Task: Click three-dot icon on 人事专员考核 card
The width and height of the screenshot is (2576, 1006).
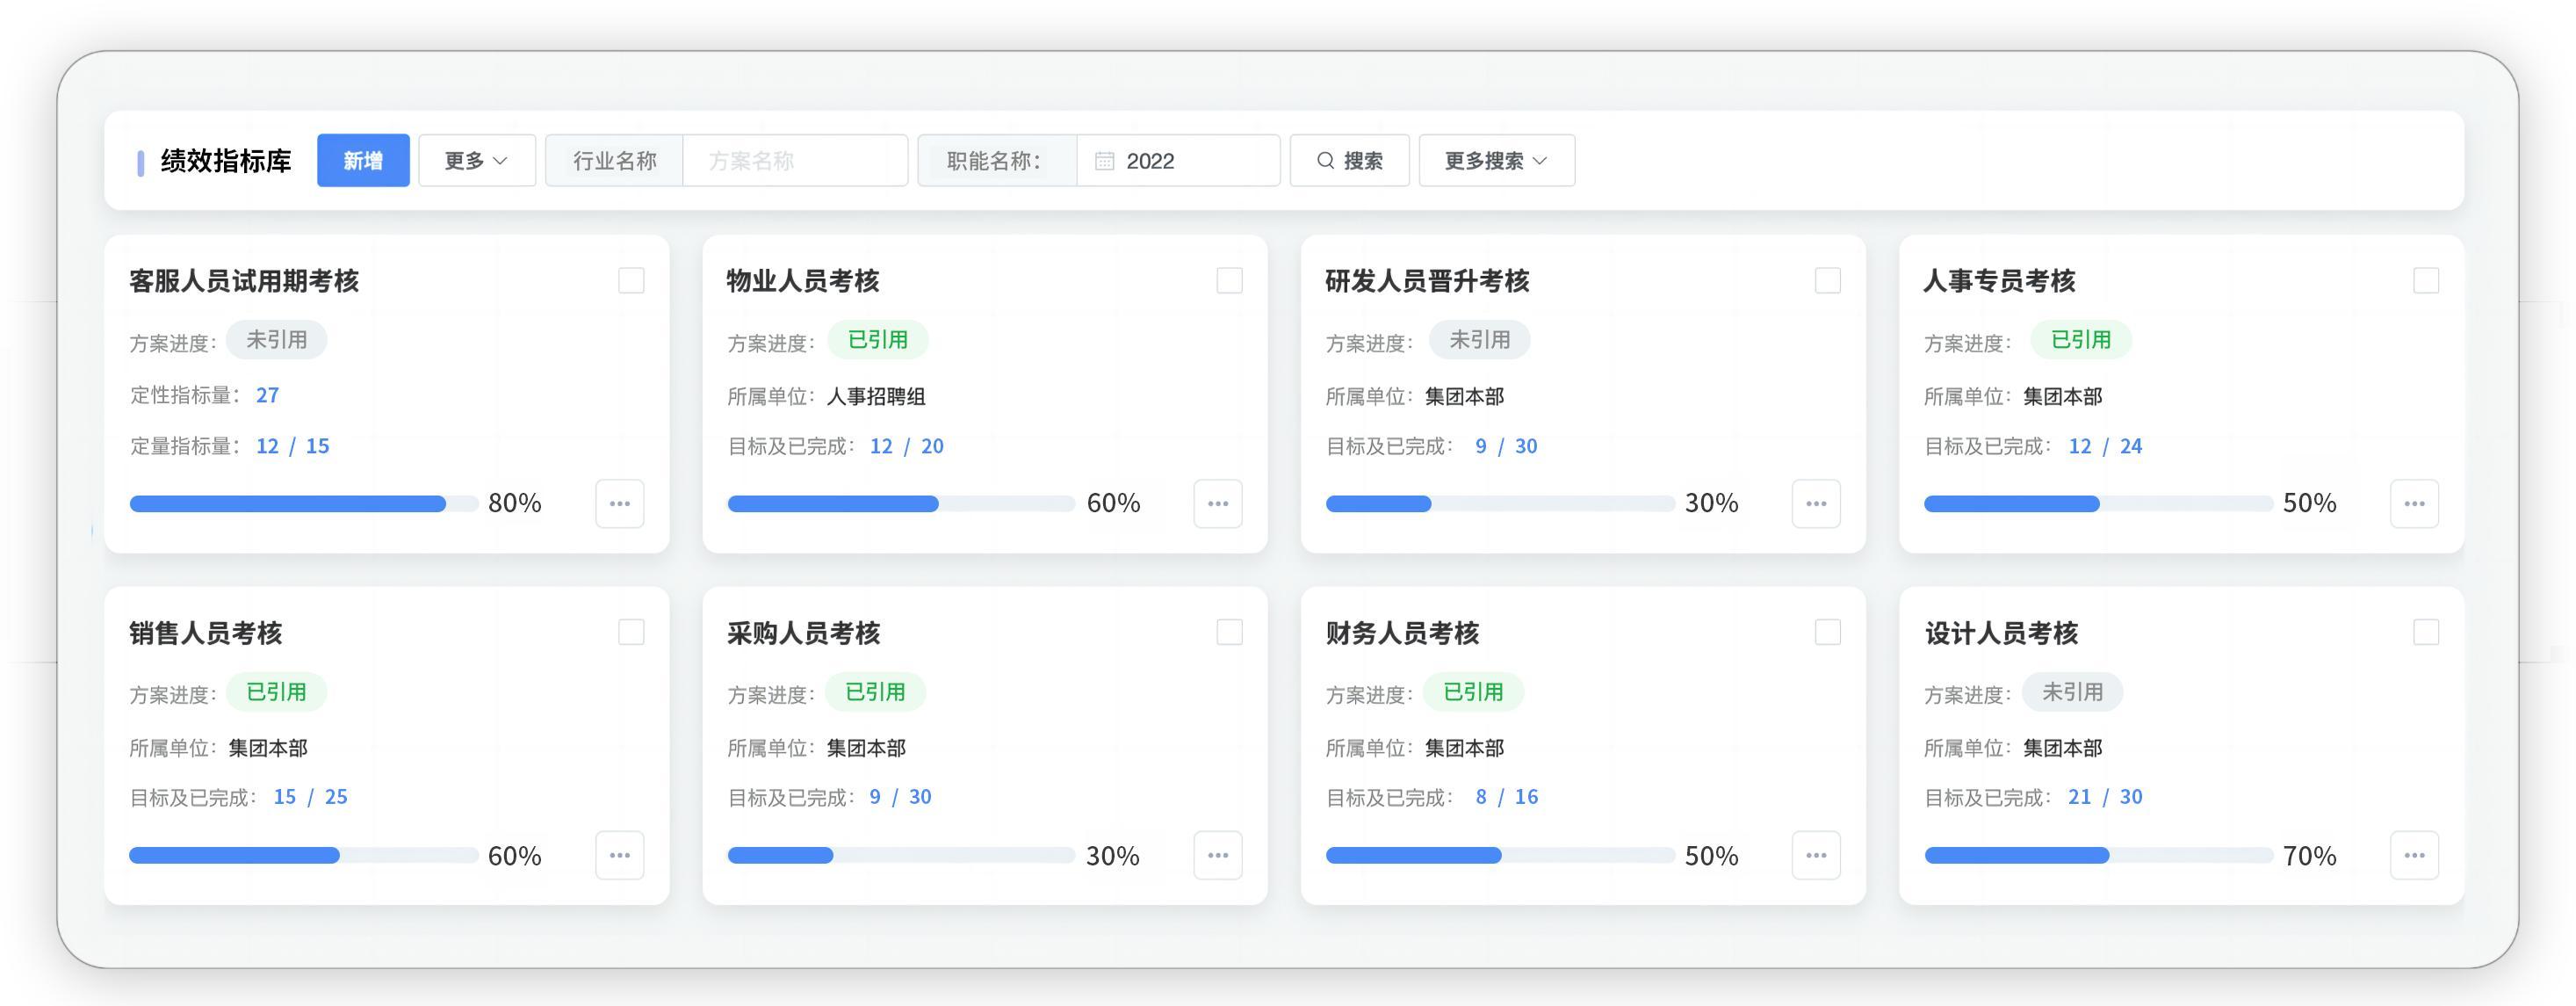Action: [x=2413, y=503]
